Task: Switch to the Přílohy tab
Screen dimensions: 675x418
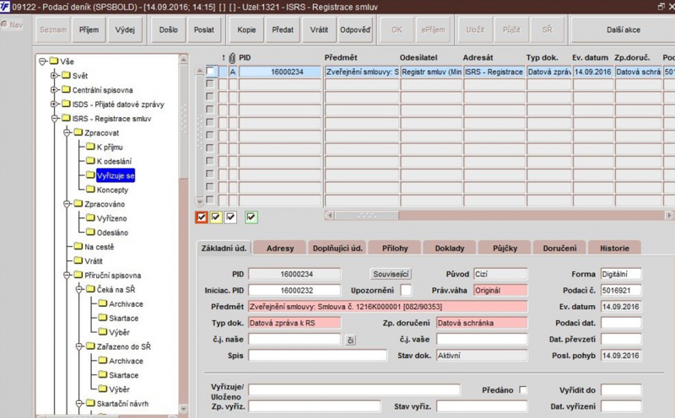Action: coord(395,248)
